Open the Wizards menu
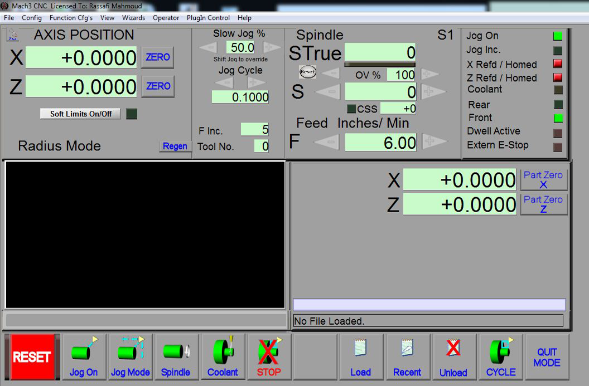This screenshot has width=589, height=386. coord(133,18)
